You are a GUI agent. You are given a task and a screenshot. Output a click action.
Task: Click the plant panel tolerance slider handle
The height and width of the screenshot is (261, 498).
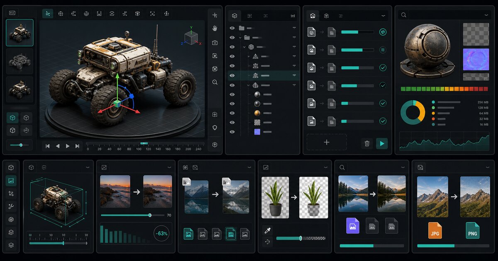click(300, 238)
